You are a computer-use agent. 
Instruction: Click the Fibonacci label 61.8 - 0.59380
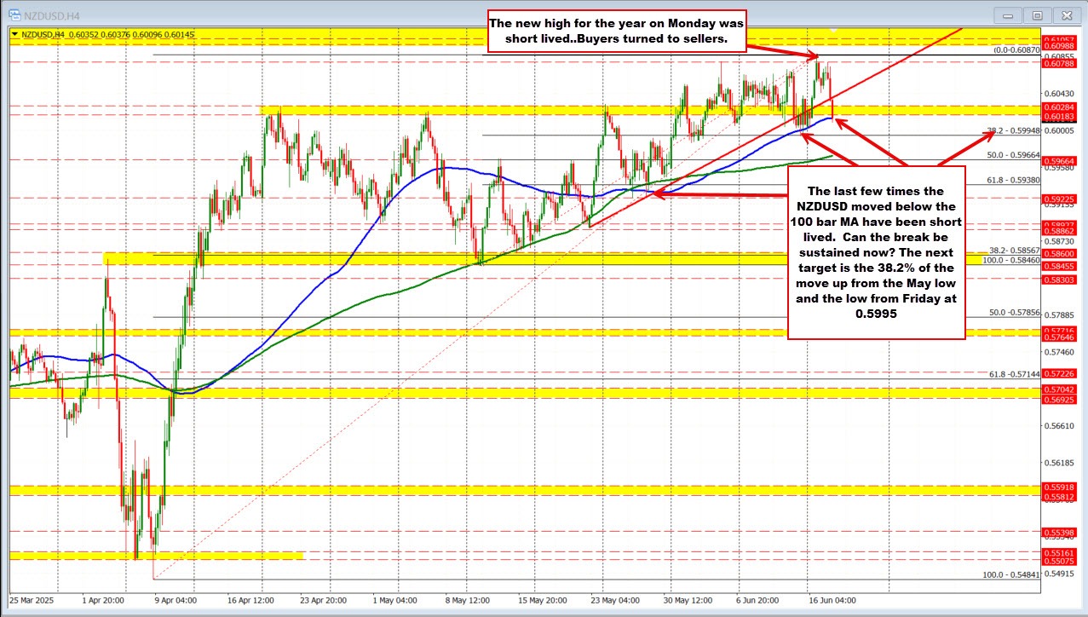tap(1013, 180)
